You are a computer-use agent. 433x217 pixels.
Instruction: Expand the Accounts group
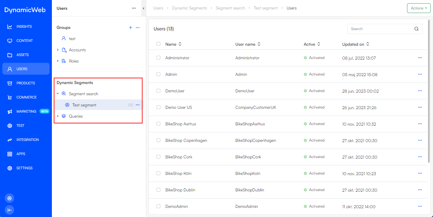pyautogui.click(x=58, y=50)
